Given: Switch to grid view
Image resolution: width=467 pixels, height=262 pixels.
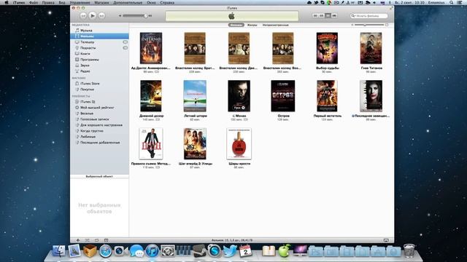Looking at the screenshot, I should [328, 15].
